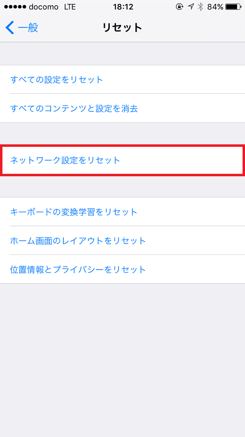
Task: Tap the リセット page title
Action: tap(122, 28)
